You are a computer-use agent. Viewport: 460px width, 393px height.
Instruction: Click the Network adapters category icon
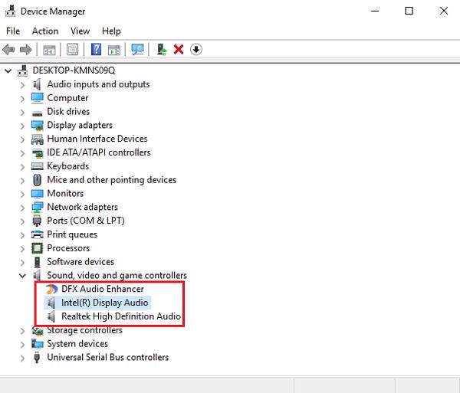coord(38,207)
